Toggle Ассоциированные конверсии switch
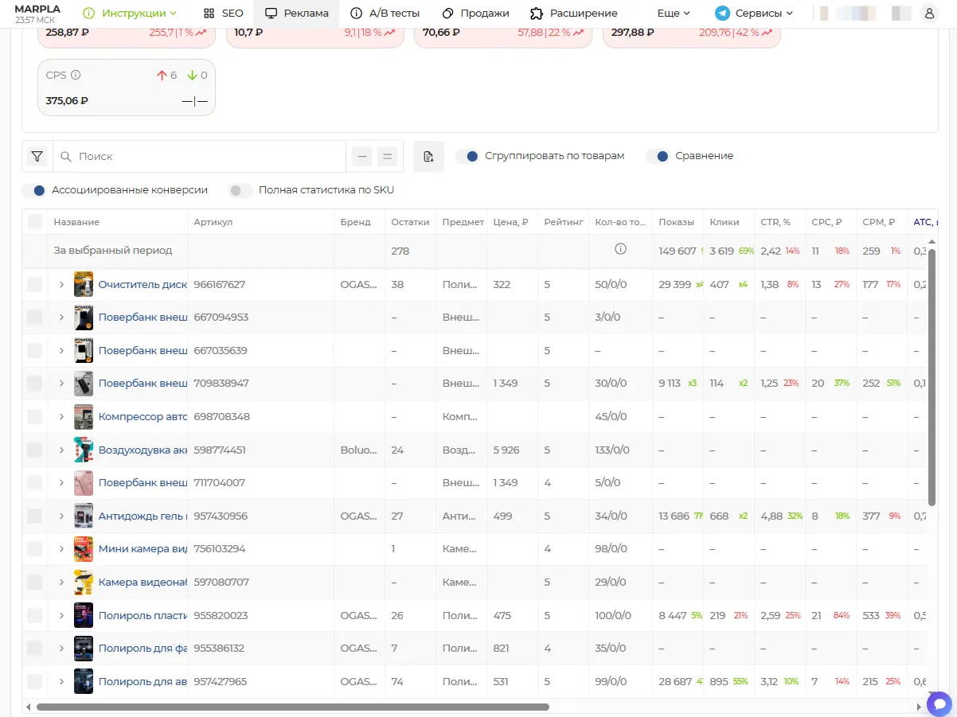The image size is (957, 717). [33, 190]
